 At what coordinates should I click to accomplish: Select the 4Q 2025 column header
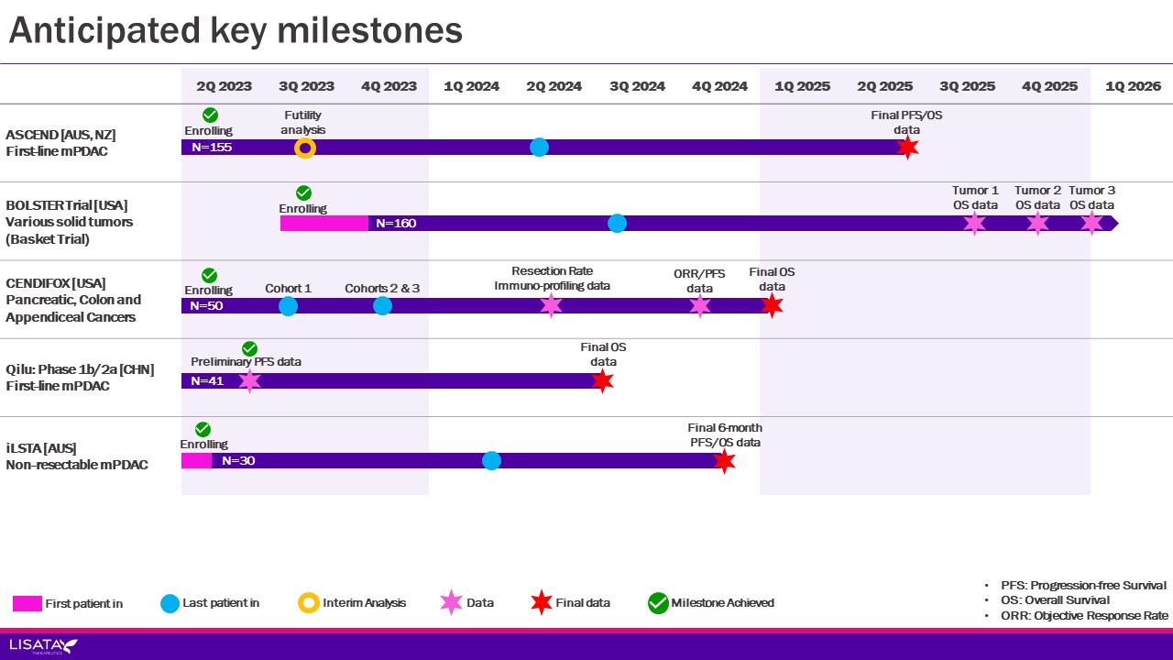(1049, 86)
